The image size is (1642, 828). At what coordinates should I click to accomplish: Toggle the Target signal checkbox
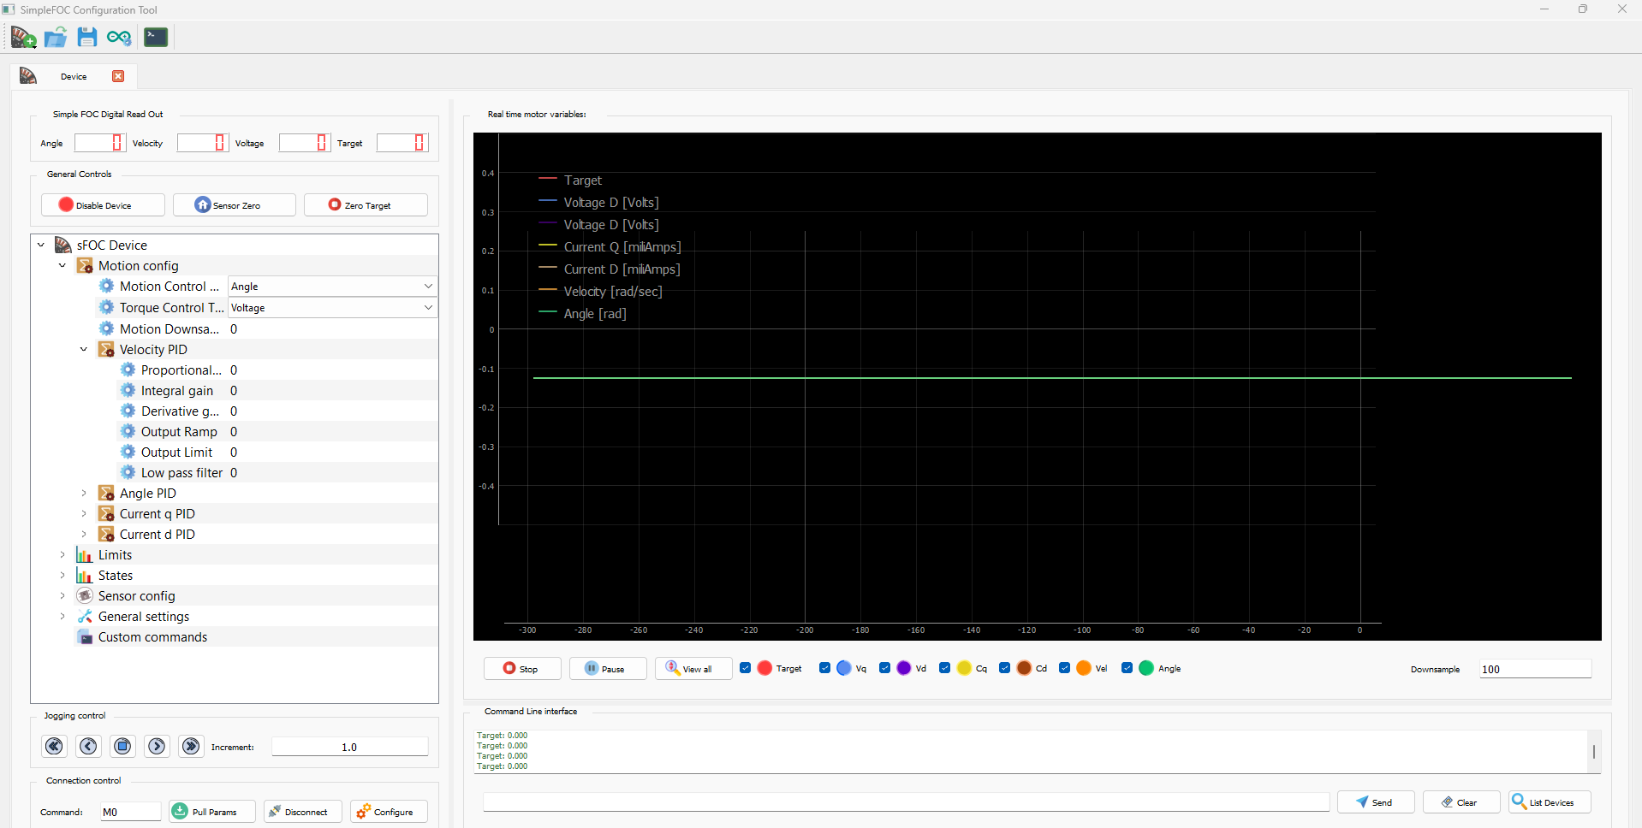tap(746, 668)
